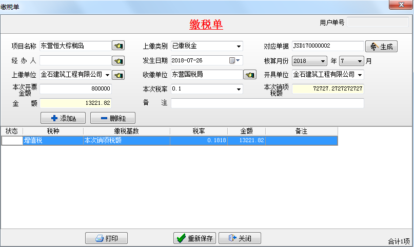This screenshot has width=414, height=247.
Task: Select the 增值税 row in the table
Action: pos(52,141)
